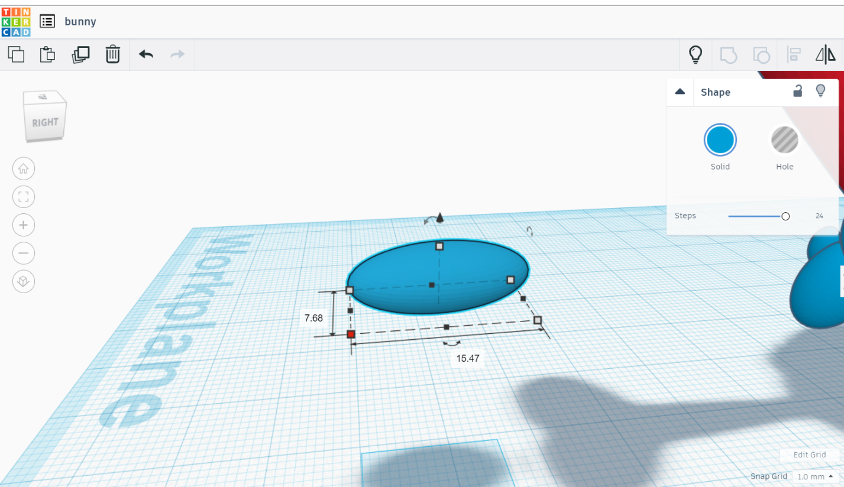Click the Edit Grid button
Screen dimensions: 844x487
tap(810, 454)
